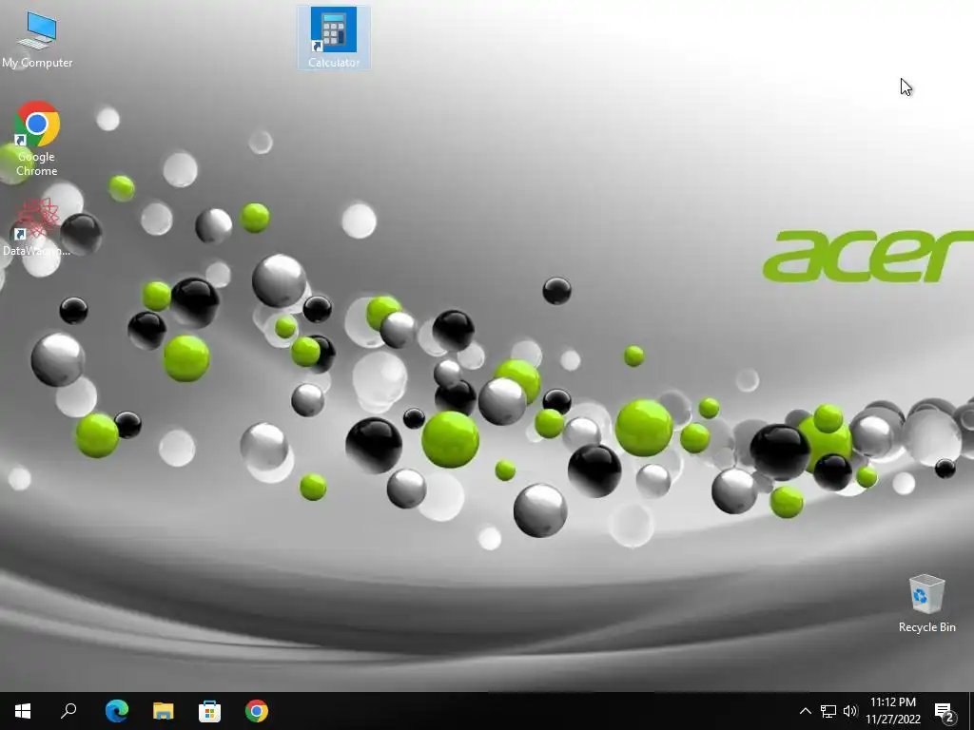Open taskbar search magnifier
974x730 pixels.
pyautogui.click(x=68, y=711)
